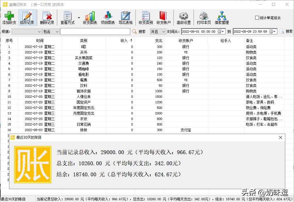
Task: Click 最近30天的账目 status bar entry
Action: pos(13,199)
